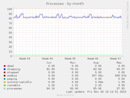Click the green runnable legend swatch
This screenshot has height=98, width=130.
5,85
